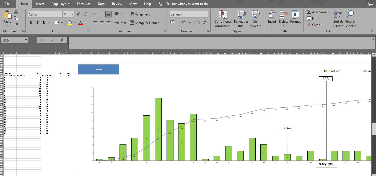Click the Increase Decimal icon
The width and height of the screenshot is (376, 176).
coord(198,23)
